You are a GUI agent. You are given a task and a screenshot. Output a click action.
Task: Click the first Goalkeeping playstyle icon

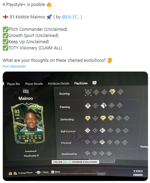click(87, 153)
